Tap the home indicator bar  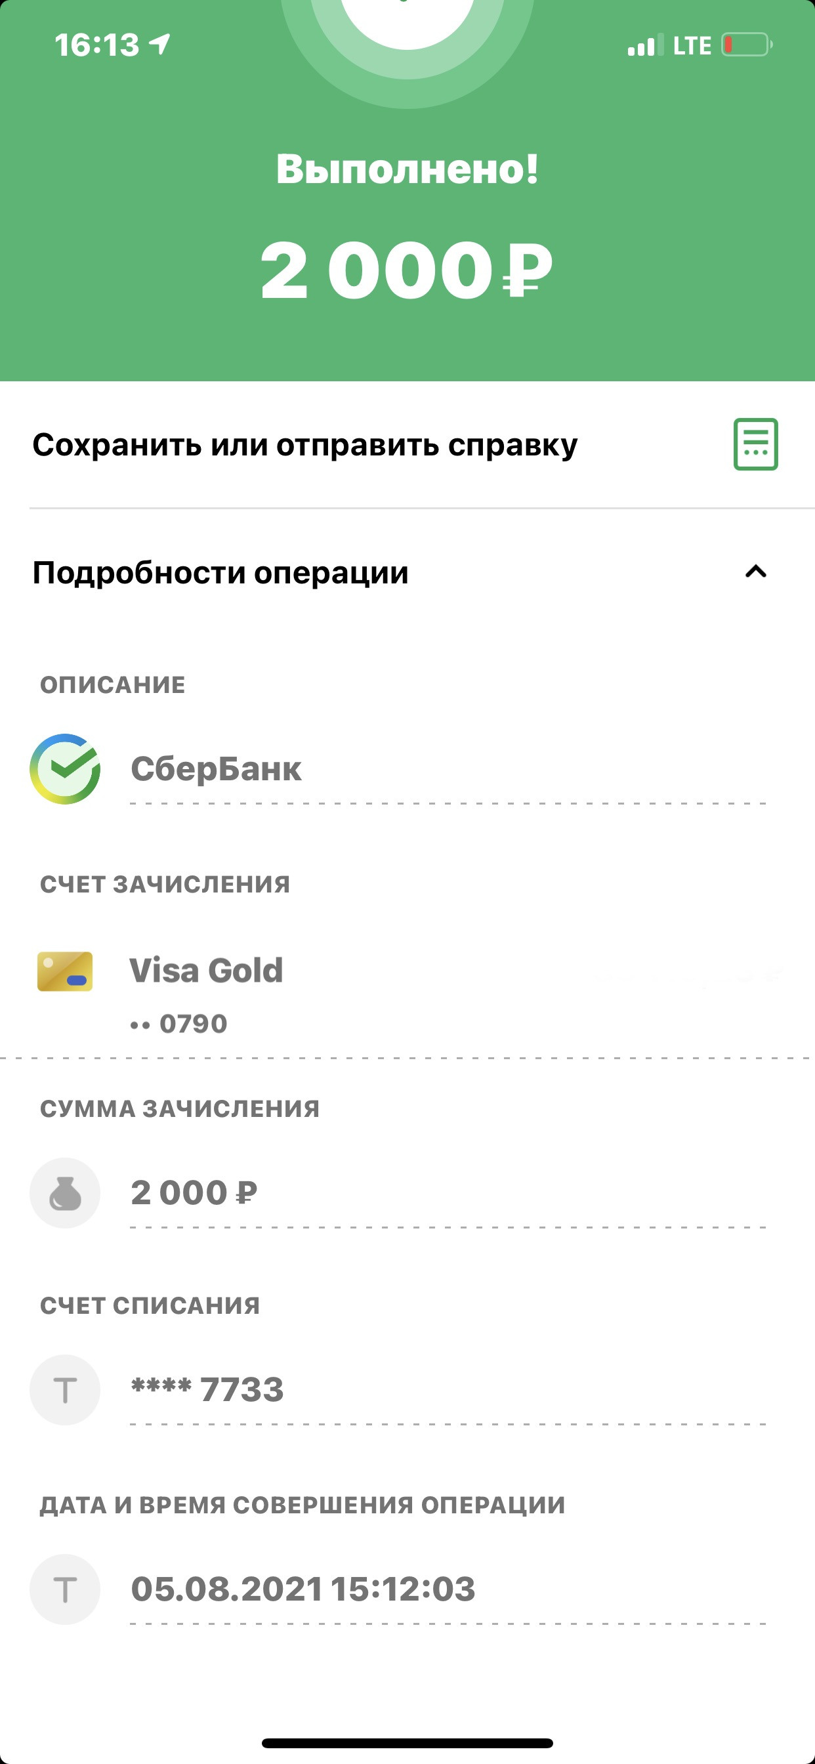(x=407, y=1743)
